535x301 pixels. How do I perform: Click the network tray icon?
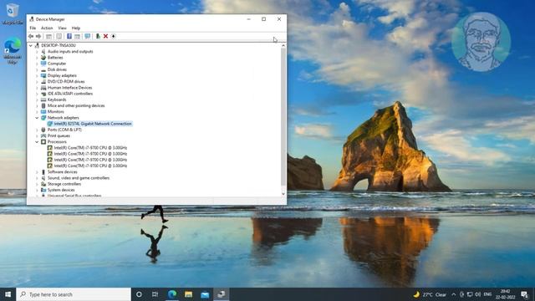[x=470, y=294]
